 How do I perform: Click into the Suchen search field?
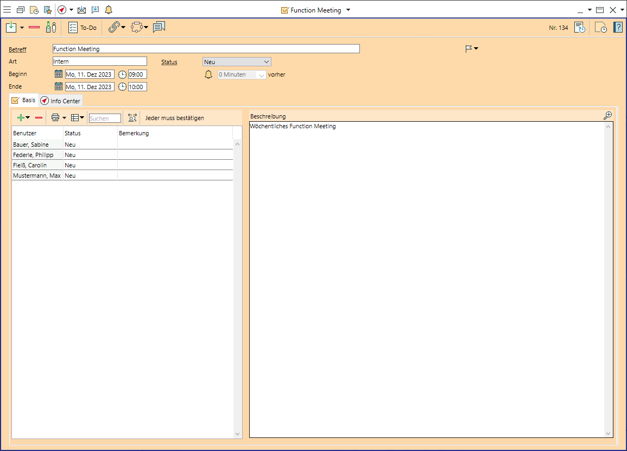tap(105, 118)
